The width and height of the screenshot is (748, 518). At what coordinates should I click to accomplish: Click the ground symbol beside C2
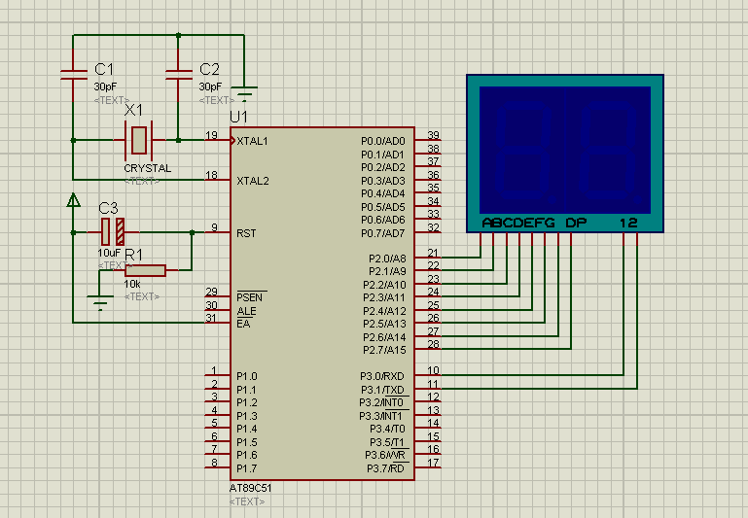click(244, 92)
